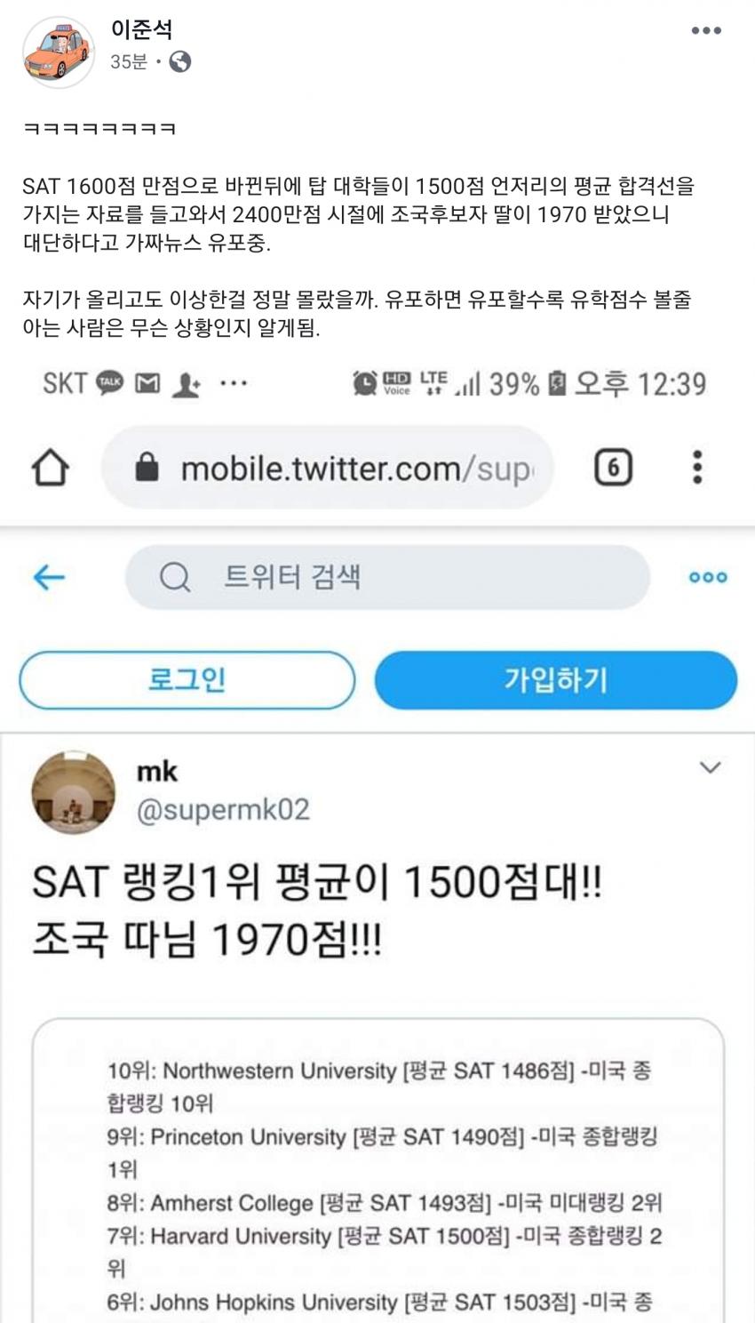Select the mobile.twitter.com address bar
The width and height of the screenshot is (755, 1323).
coord(328,467)
